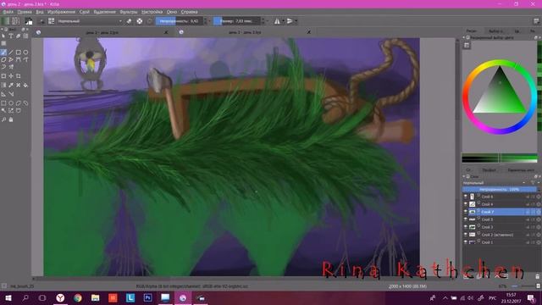Open the workspace chooser in toolbar
The width and height of the screenshot is (542, 305).
(x=536, y=21)
